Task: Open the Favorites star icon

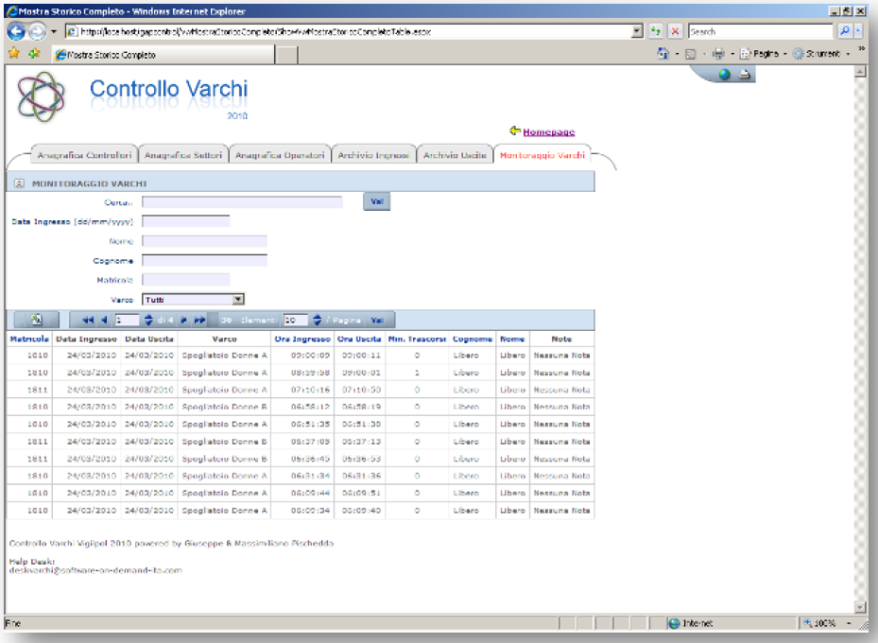Action: (x=14, y=53)
